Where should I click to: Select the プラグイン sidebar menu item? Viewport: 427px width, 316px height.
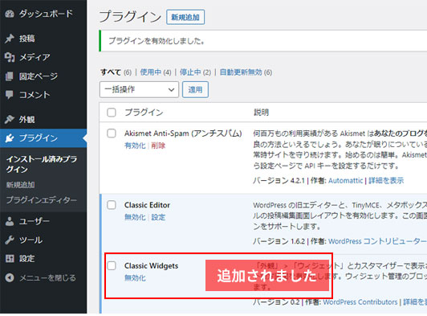pos(43,138)
